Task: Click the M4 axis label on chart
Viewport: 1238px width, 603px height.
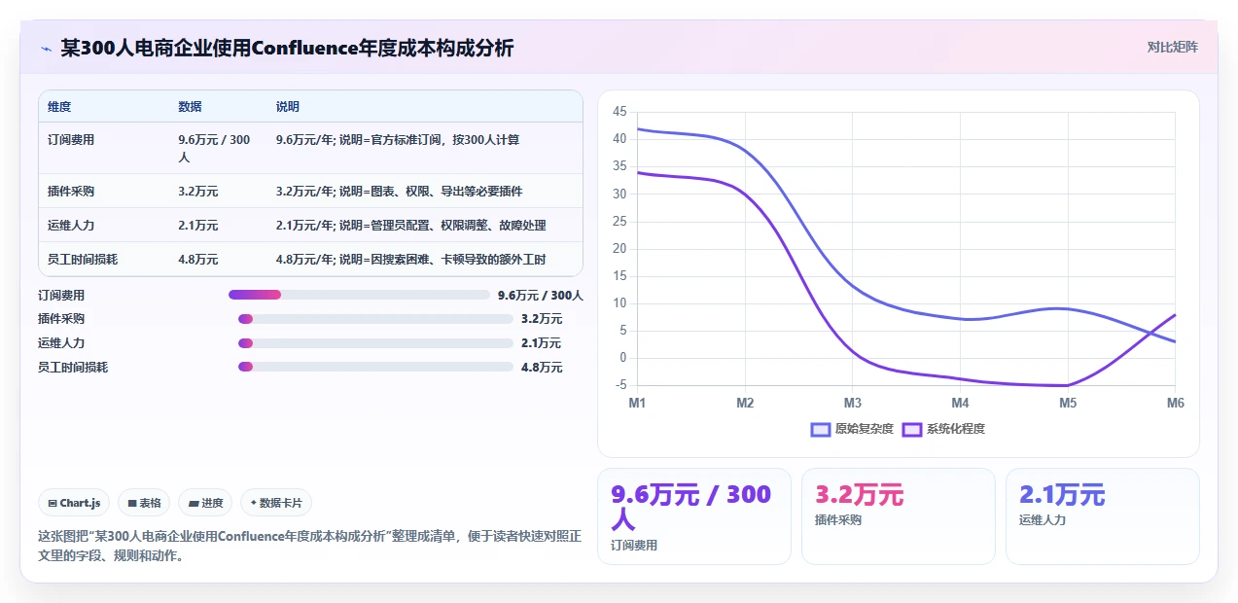Action: pos(960,403)
